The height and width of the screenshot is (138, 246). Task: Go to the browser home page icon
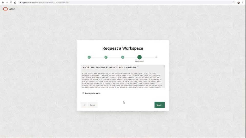pos(15,3)
